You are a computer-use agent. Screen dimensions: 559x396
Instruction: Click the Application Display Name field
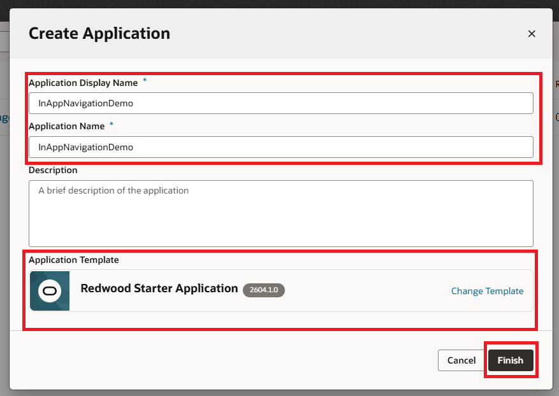[x=281, y=103]
